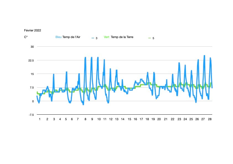Screen dimensions: 233x164
Task: Click the 'Temp de la Terre' legend label
Action: pyautogui.click(x=122, y=37)
